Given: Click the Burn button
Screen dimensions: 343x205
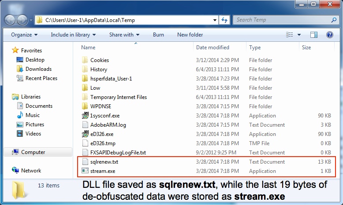Looking at the screenshot, I should click(x=158, y=35).
